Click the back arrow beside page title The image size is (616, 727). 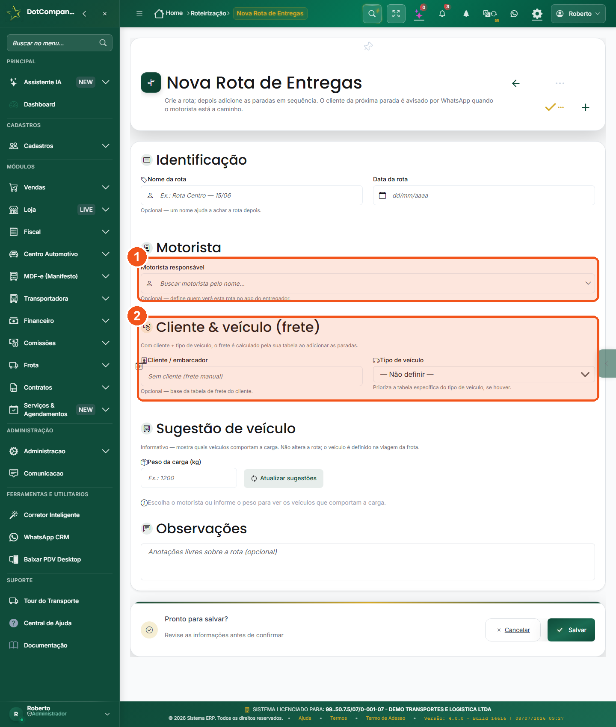pos(516,83)
